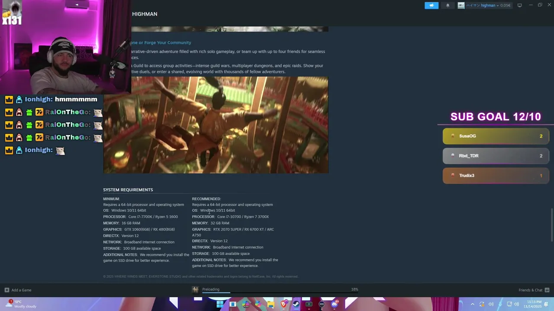
Task: Click the preloading progress bar
Action: click(x=280, y=293)
